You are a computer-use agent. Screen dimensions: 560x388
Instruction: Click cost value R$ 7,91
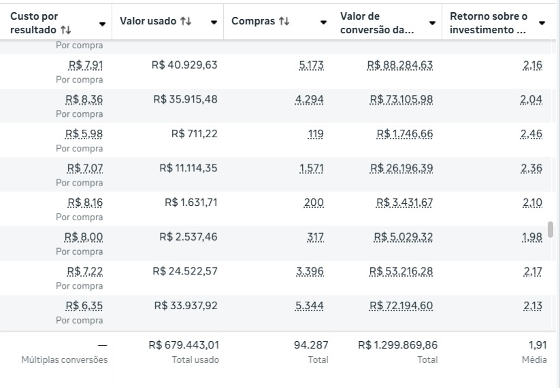[86, 65]
